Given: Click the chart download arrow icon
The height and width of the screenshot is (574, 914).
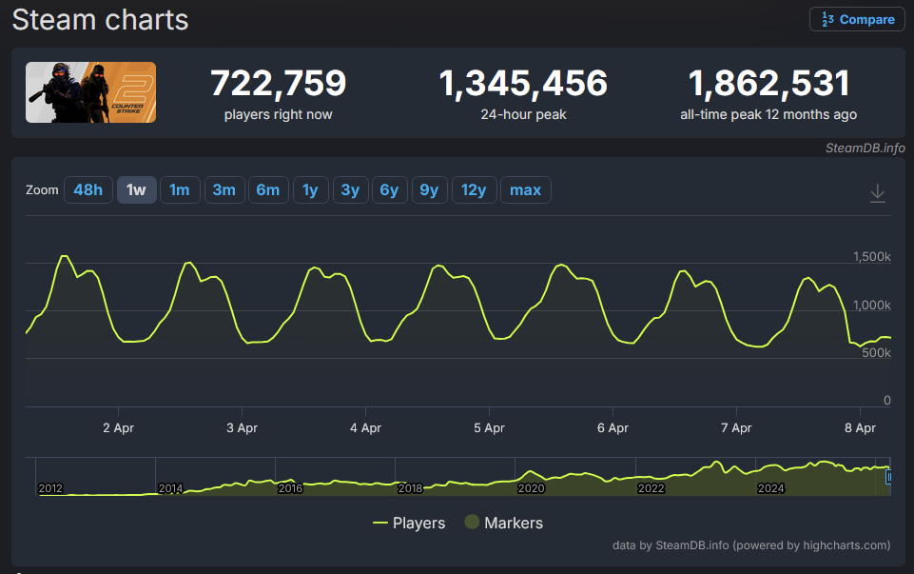Looking at the screenshot, I should (877, 193).
